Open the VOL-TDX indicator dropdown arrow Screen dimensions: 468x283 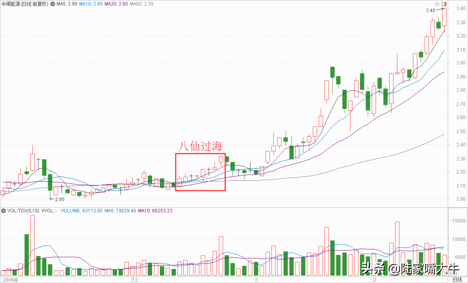tap(3, 211)
